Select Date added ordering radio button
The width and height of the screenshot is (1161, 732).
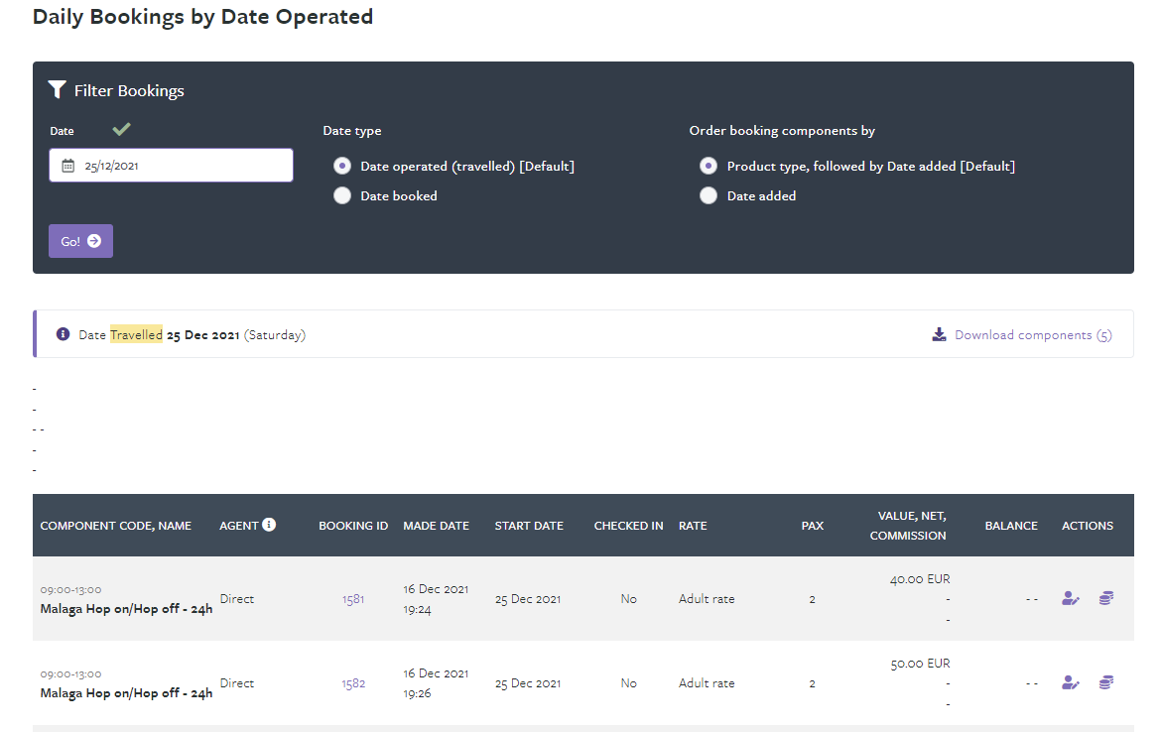709,195
